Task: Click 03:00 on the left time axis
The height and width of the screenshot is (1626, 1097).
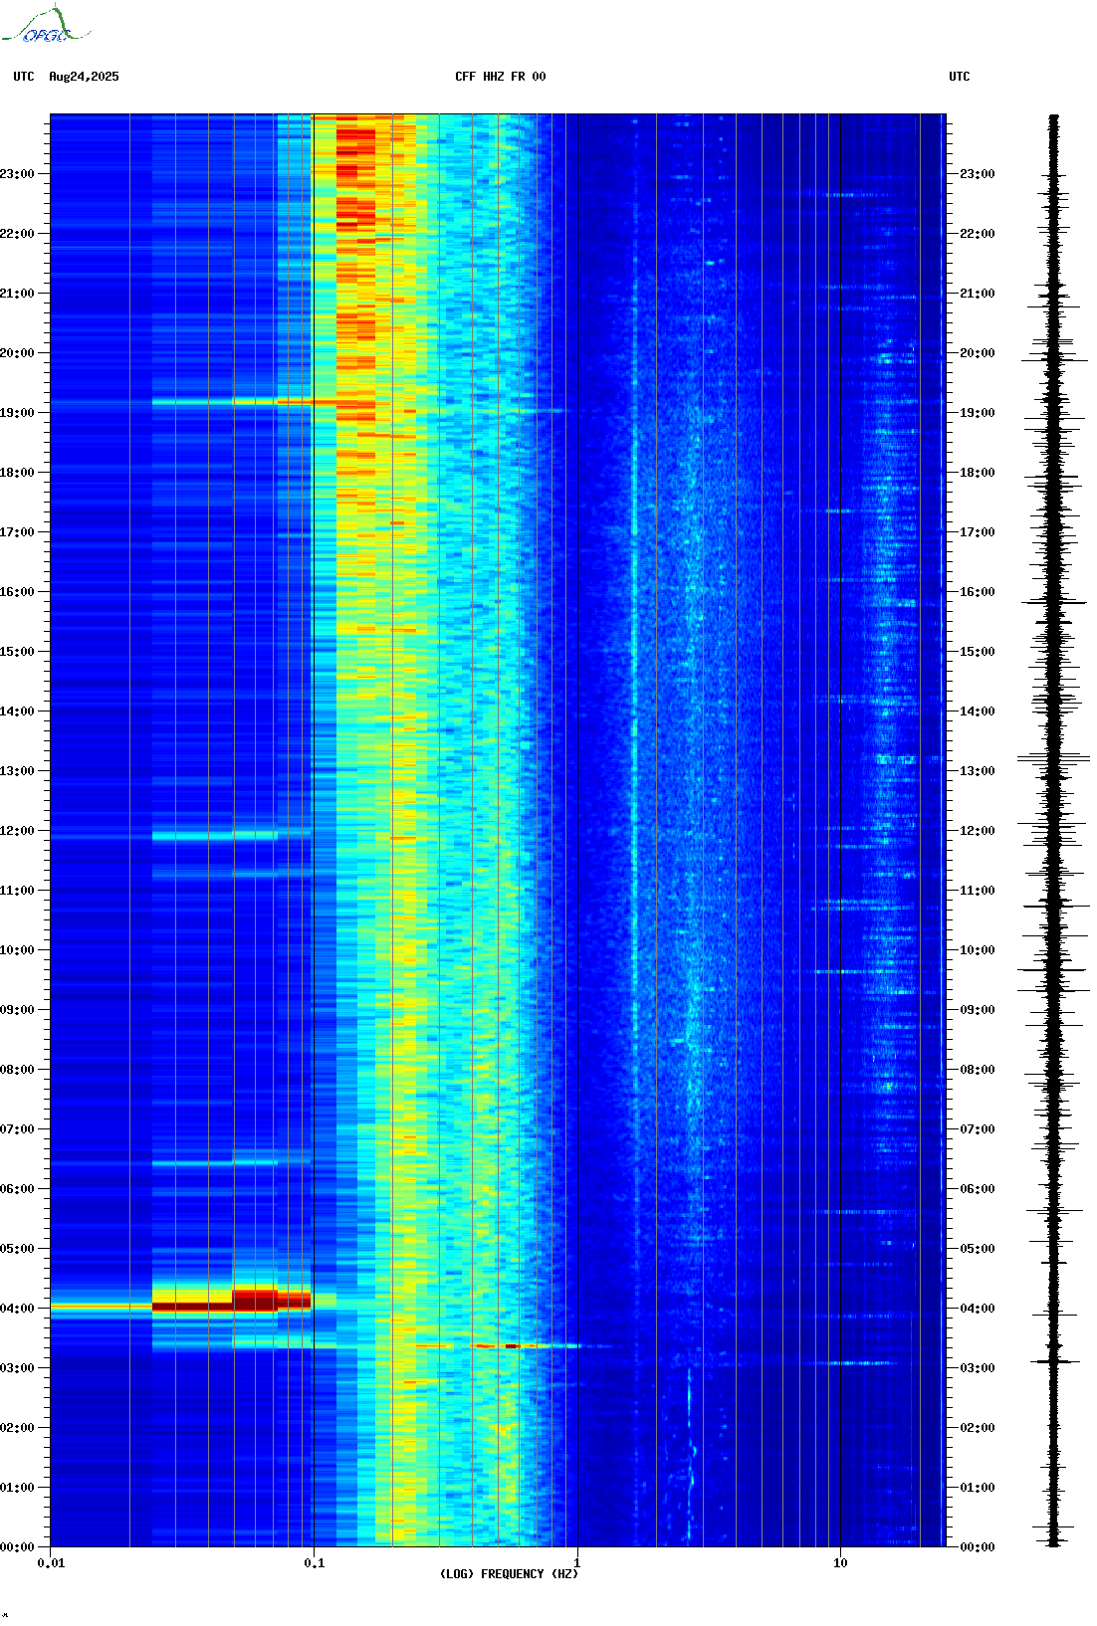Action: [x=17, y=1368]
